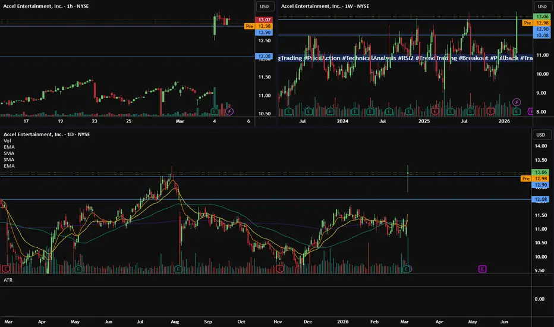
Task: Click the orange Pre 12.98 label on the 1h chart
Action: (258, 26)
